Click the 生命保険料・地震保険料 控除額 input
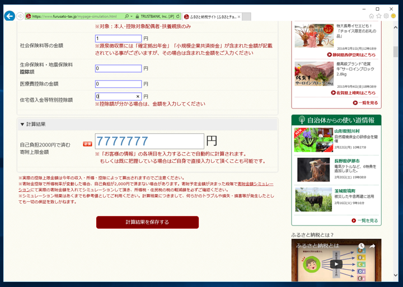This screenshot has width=403, height=287. 118,68
